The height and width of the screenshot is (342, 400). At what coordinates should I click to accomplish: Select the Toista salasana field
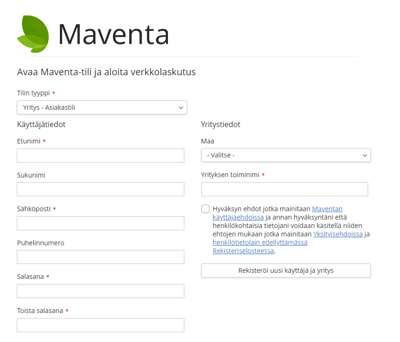pyautogui.click(x=100, y=325)
